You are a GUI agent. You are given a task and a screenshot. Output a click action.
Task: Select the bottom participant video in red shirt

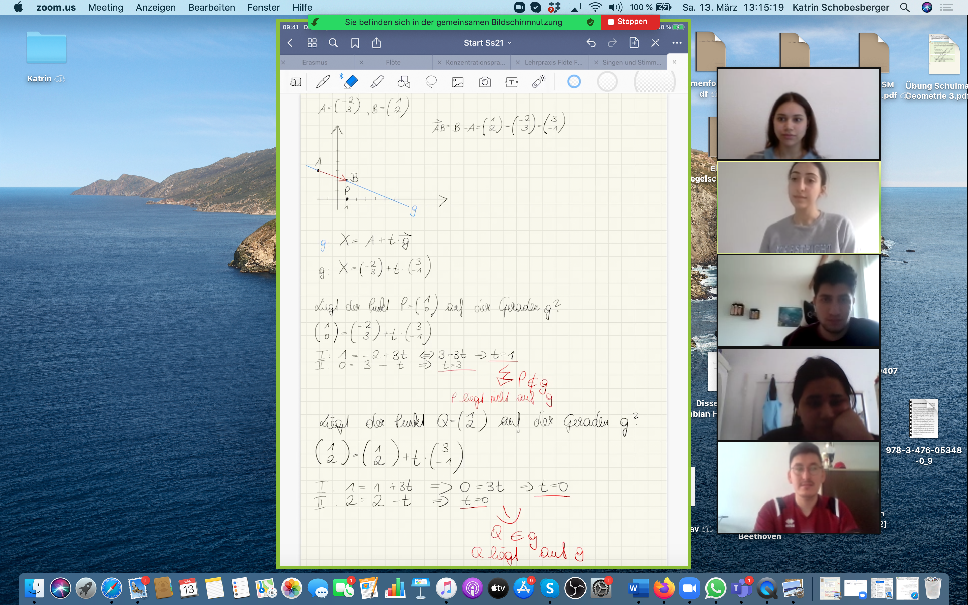click(798, 487)
